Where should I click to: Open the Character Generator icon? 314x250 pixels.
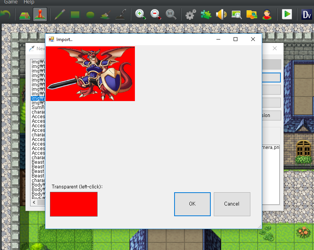267,14
